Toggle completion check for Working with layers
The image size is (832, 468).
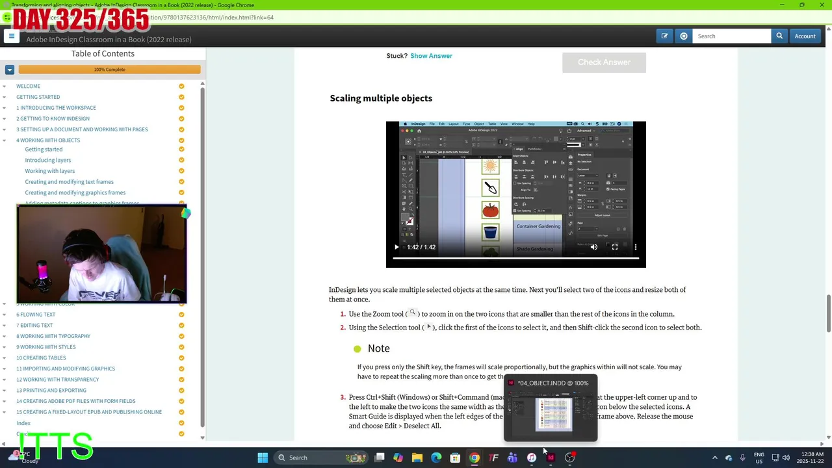[x=181, y=171]
